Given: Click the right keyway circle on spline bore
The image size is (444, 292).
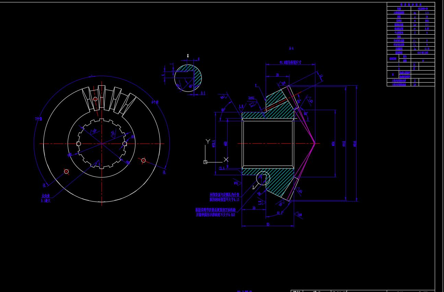Looking at the screenshot, I should coord(125,144).
